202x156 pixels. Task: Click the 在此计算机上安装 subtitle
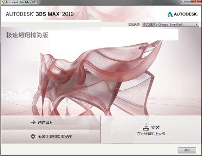151,134
